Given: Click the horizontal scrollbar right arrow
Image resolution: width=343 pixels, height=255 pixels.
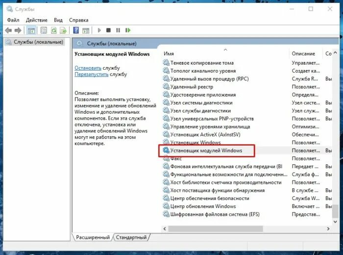Looking at the screenshot, I should click(x=328, y=229).
